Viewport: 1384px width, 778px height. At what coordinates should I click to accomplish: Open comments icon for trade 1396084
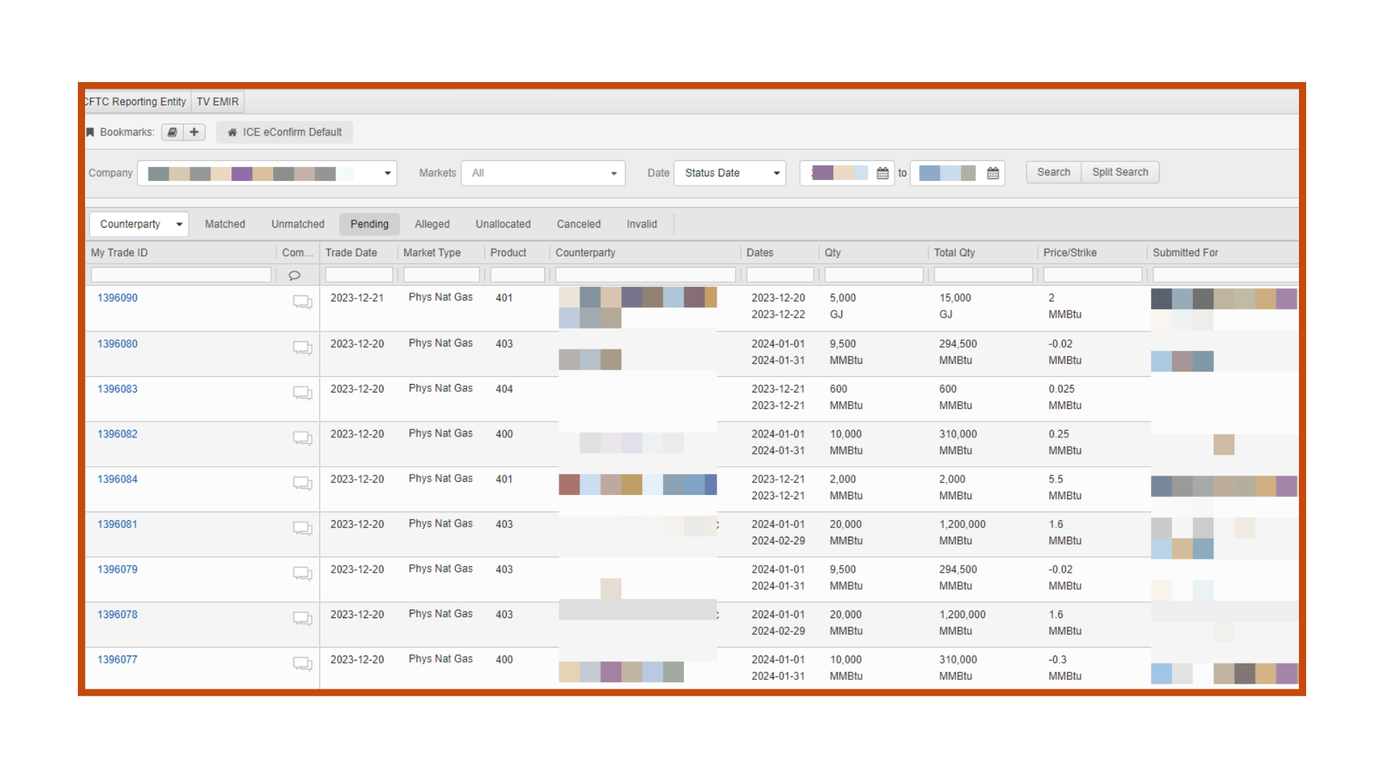302,483
